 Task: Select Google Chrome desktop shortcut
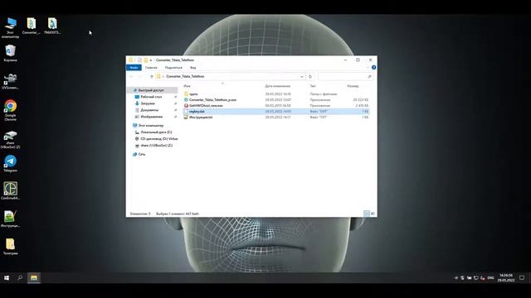(x=11, y=110)
